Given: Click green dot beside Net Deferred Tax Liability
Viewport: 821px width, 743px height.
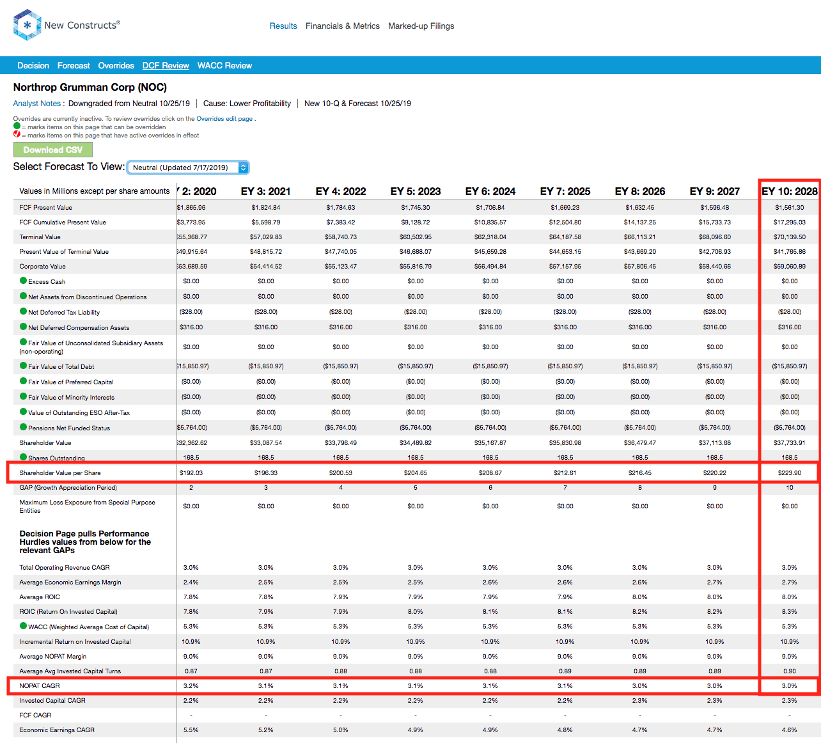Looking at the screenshot, I should click(x=24, y=311).
